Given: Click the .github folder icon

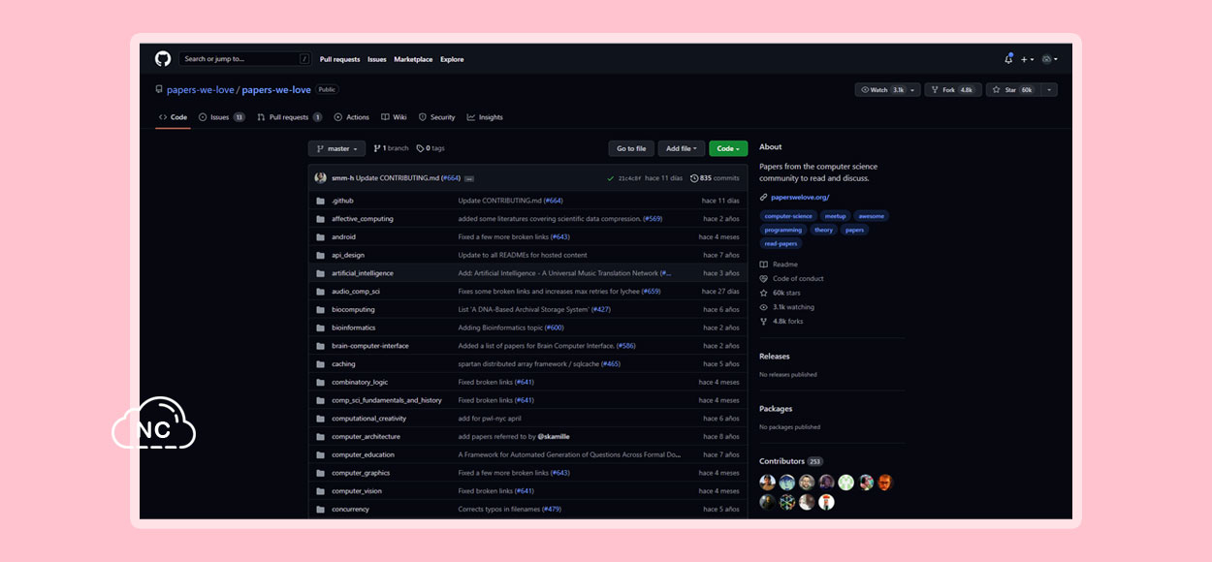Looking at the screenshot, I should 321,201.
